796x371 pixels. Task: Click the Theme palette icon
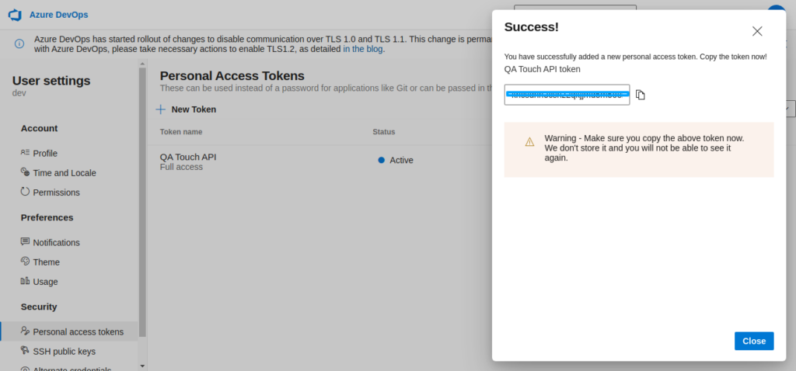coord(26,262)
